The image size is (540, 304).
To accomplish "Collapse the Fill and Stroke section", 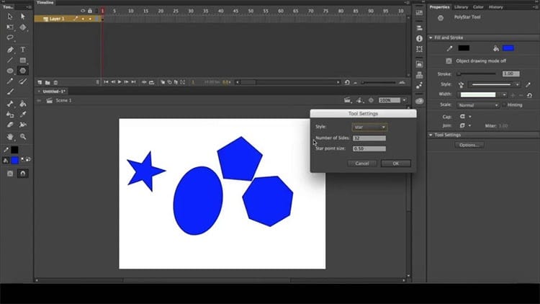I will (x=431, y=37).
